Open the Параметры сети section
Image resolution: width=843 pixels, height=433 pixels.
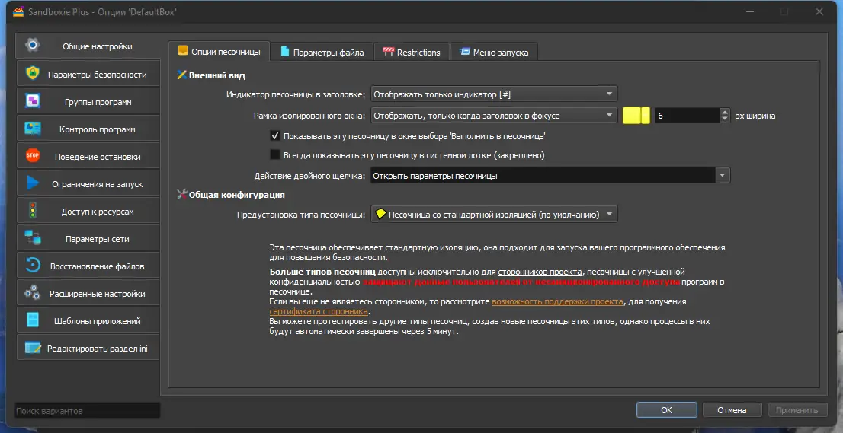(88, 238)
